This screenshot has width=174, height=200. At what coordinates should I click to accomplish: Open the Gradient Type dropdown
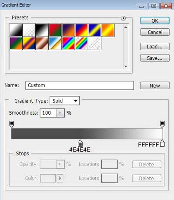pyautogui.click(x=65, y=101)
